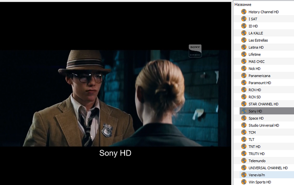294x185 pixels.
Task: Pick the Nick HD channel name
Action: 254,69
